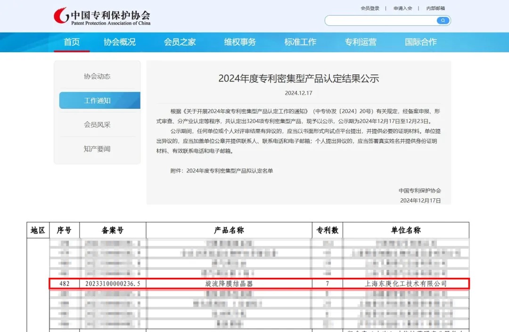Screen dimensions: 509x332
Task: Open the 申请入会 link
Action: click(403, 8)
